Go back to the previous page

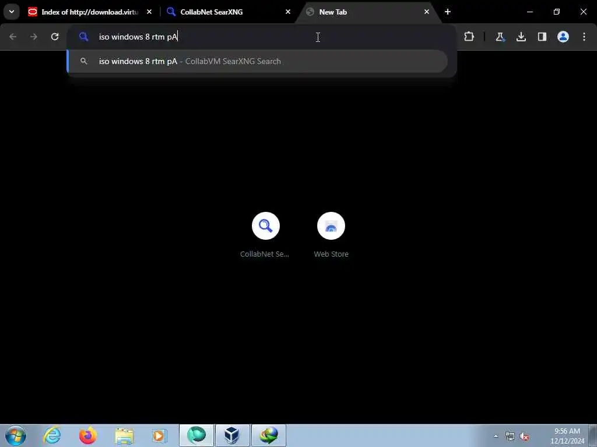[13, 37]
